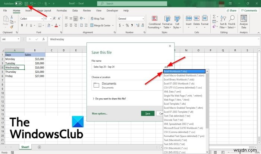Toggle the AutoSave switch
This screenshot has height=154, width=261.
(x=18, y=3)
